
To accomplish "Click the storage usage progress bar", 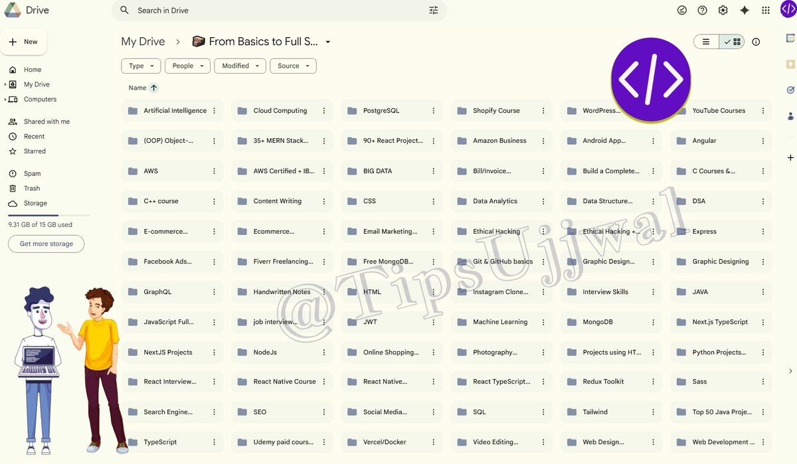I will tap(48, 216).
